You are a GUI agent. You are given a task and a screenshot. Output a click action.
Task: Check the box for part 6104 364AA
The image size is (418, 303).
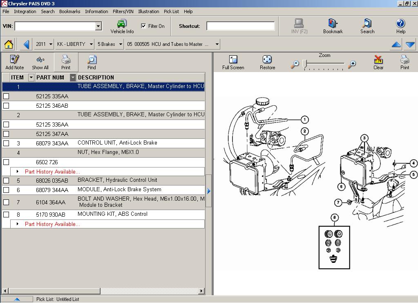point(6,202)
